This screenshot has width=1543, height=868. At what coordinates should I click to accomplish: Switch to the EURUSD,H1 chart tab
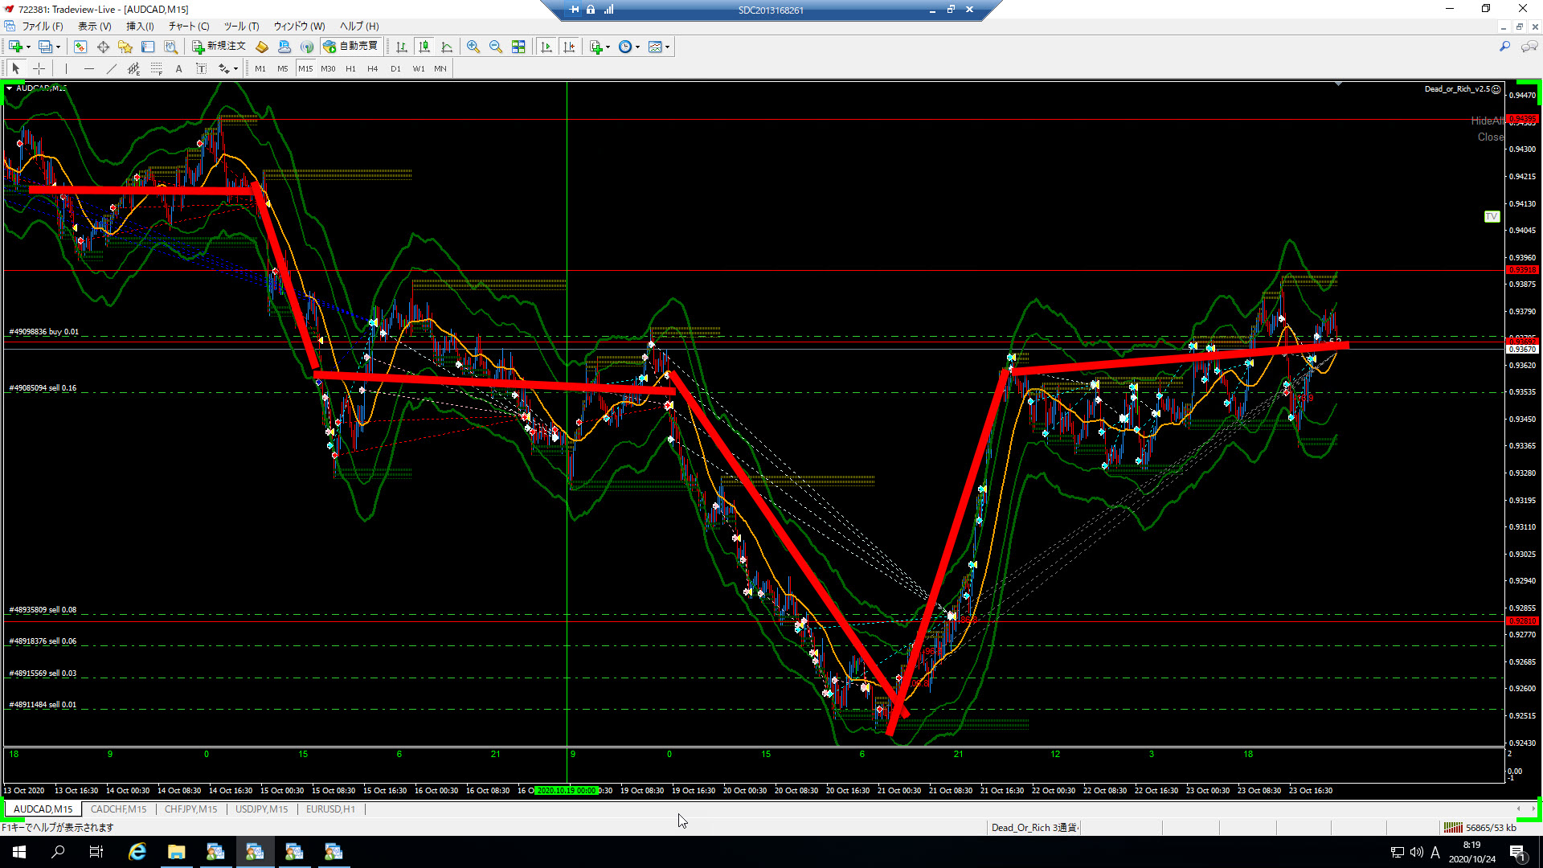(x=330, y=809)
